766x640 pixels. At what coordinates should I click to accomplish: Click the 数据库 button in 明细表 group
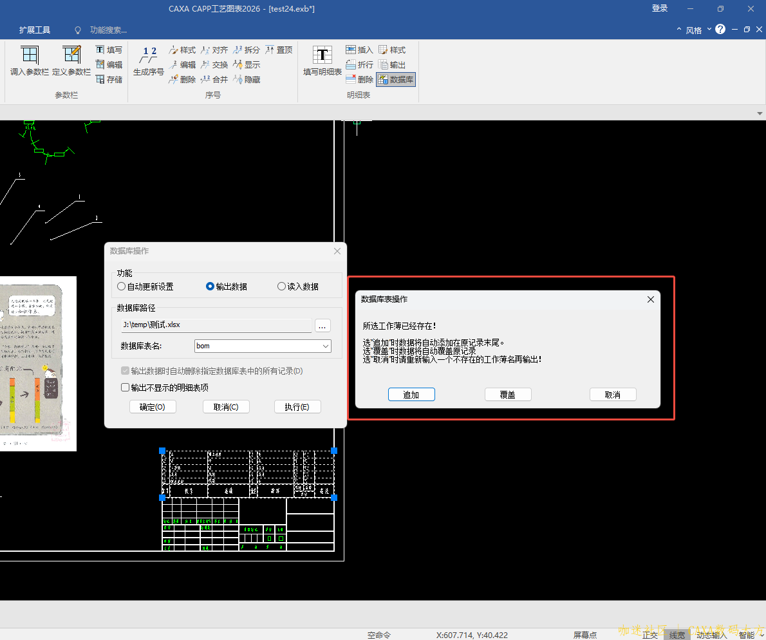396,79
